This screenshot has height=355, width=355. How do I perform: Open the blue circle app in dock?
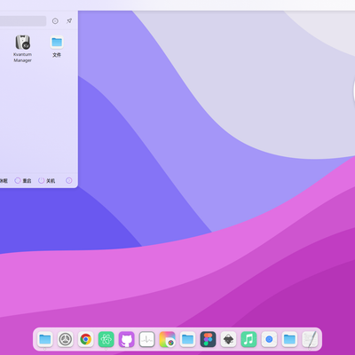click(269, 339)
